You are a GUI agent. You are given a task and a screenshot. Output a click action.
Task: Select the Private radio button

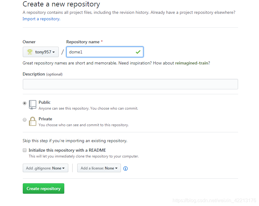[25, 120]
